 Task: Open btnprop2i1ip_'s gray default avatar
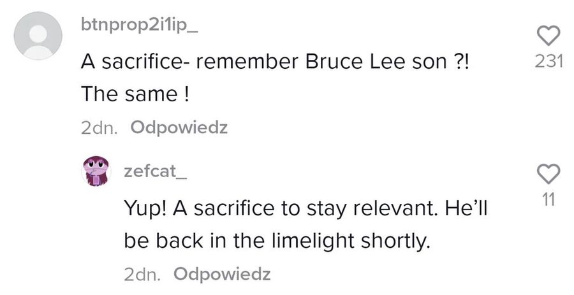tap(38, 36)
